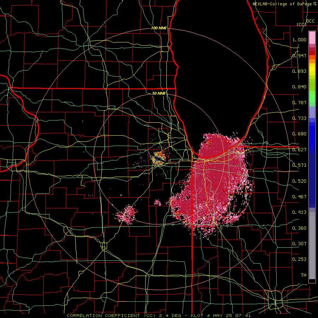The height and width of the screenshot is (318, 318).
Task: Pick the bright blue swatch on the color bar
Action: point(312,138)
